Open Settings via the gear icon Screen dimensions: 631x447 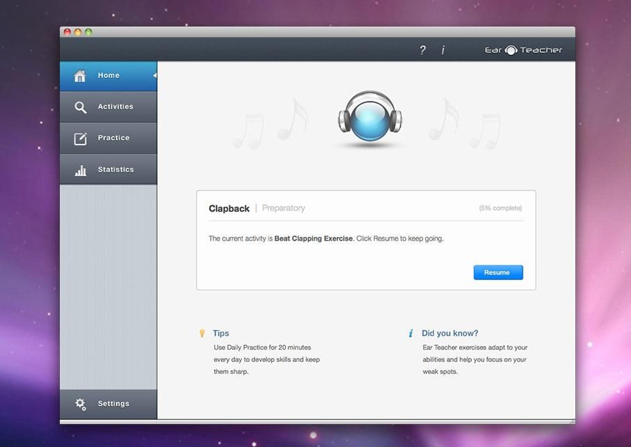(80, 403)
